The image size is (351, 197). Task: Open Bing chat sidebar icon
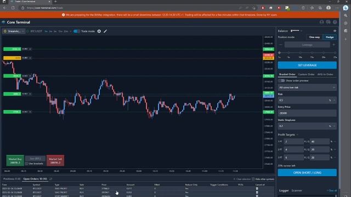click(346, 8)
